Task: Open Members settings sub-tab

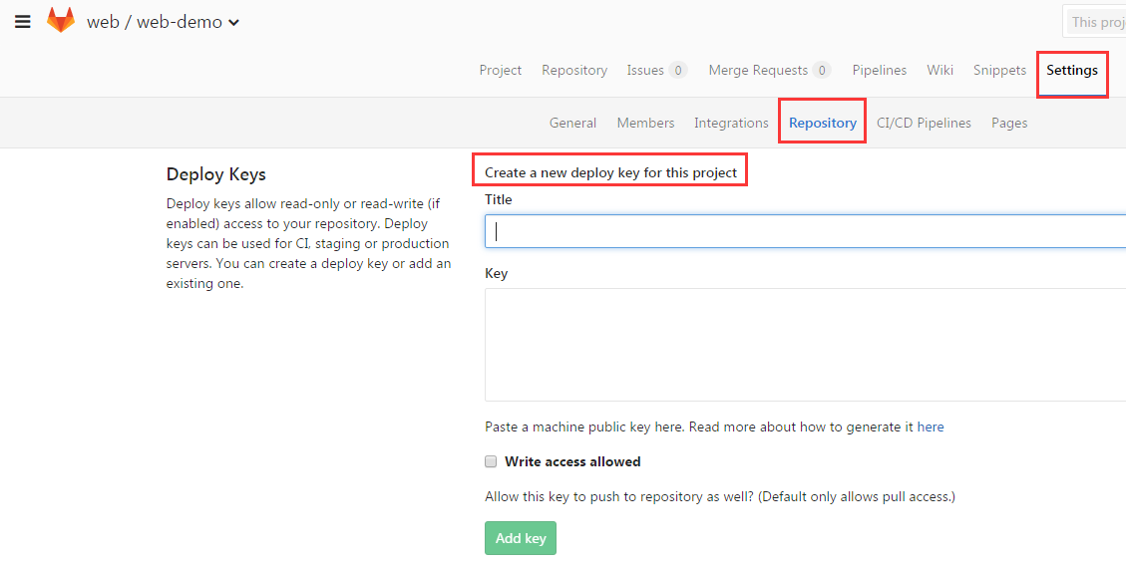Action: coord(645,123)
